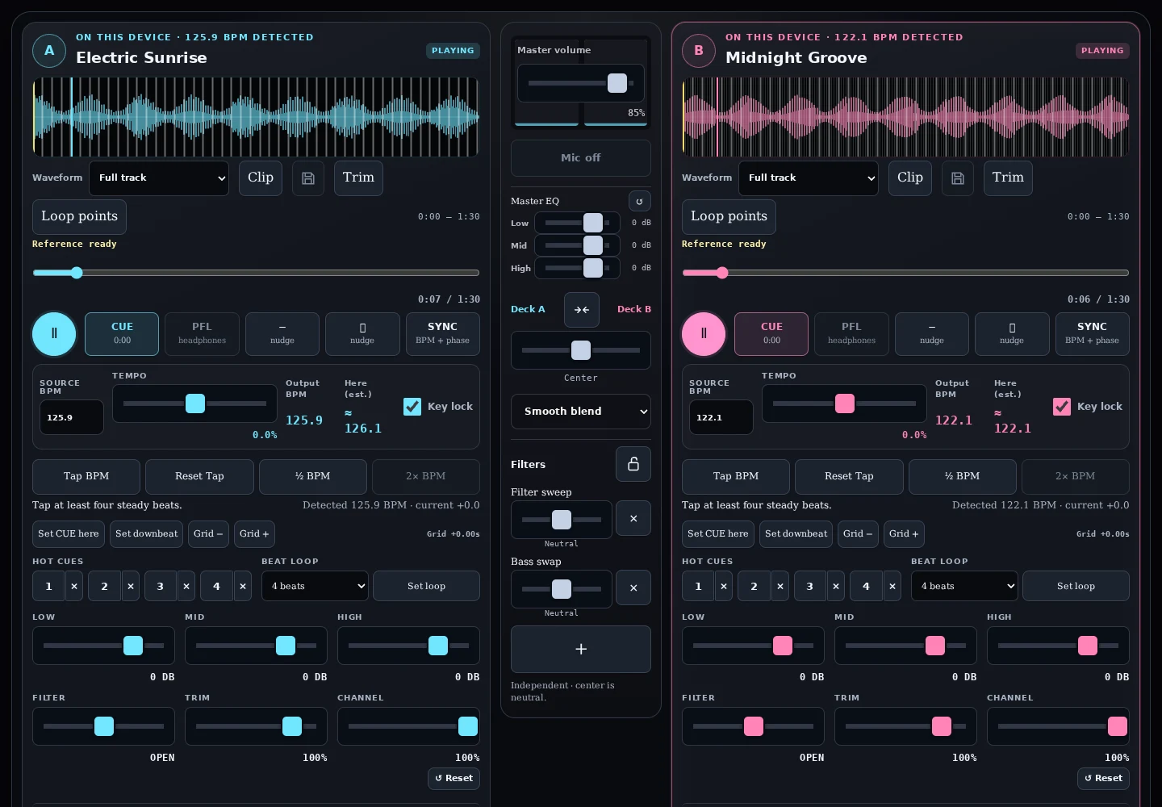
Task: Toggle Key lock on Deck A
Action: point(412,407)
